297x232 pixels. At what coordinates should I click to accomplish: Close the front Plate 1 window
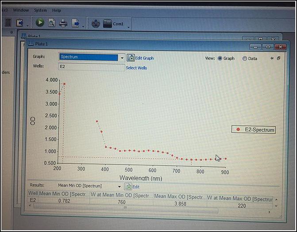(280, 47)
